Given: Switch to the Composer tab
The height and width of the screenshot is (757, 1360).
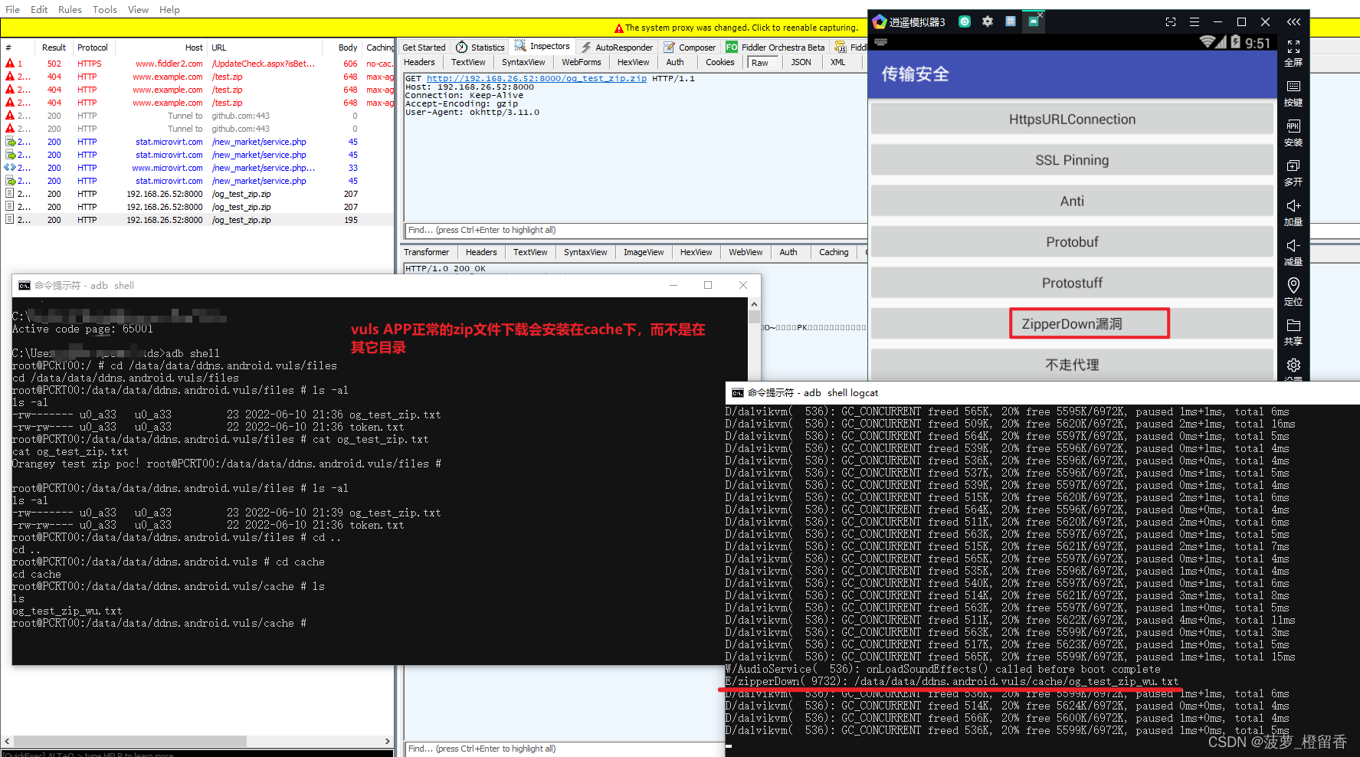Looking at the screenshot, I should click(x=690, y=47).
